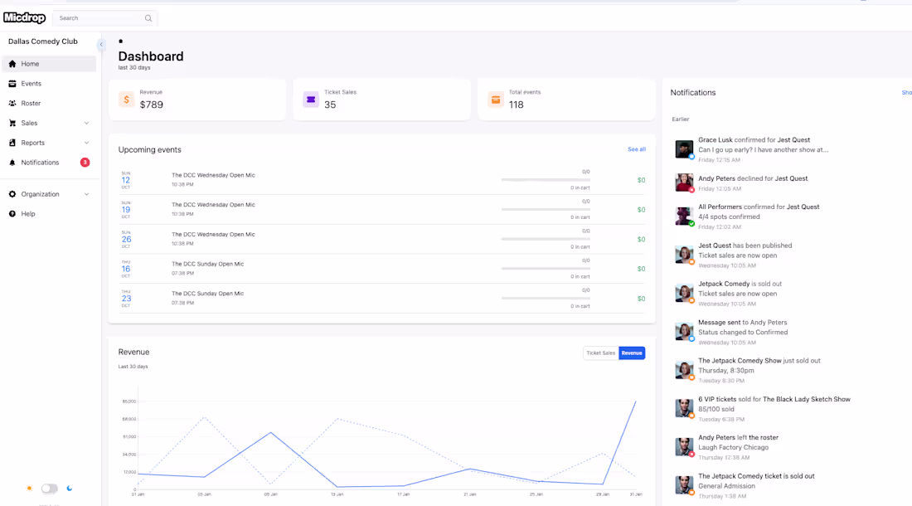
Task: Open avatar of '6 VIP tickets sold' notification
Action: tap(684, 408)
